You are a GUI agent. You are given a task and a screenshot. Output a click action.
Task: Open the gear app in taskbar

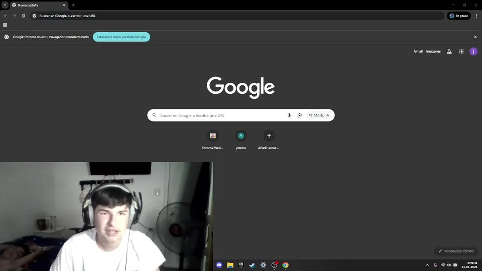[x=263, y=265]
